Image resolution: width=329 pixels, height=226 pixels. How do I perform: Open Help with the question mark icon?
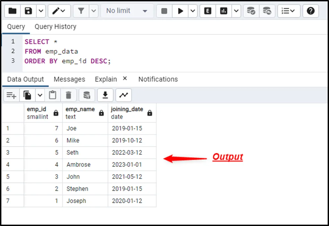(311, 11)
